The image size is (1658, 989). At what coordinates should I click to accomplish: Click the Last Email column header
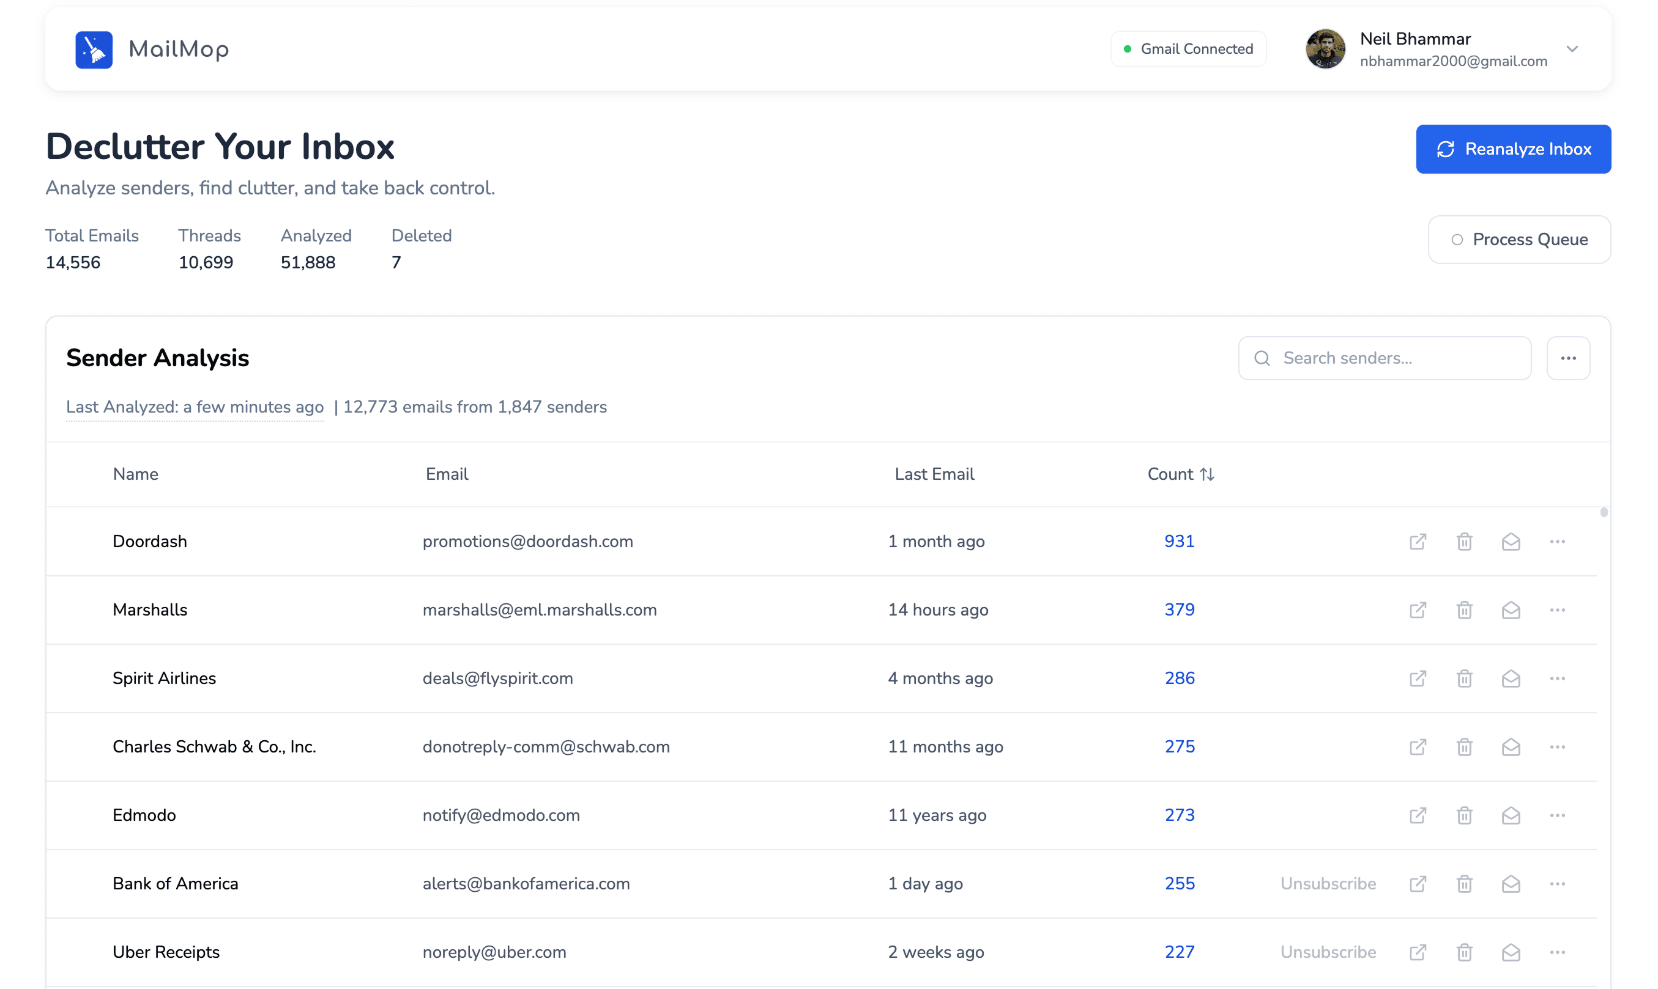click(x=934, y=474)
